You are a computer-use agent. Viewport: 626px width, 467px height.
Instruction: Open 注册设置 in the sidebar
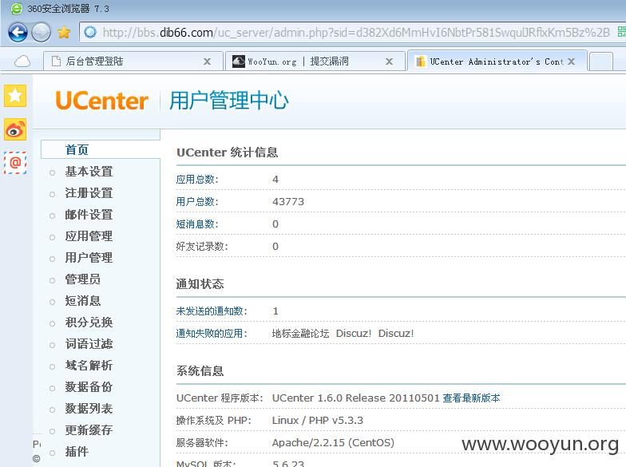(89, 193)
